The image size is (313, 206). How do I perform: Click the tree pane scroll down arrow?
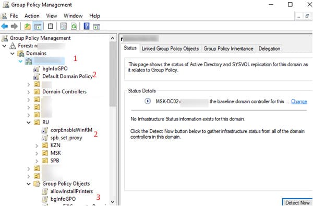113,202
